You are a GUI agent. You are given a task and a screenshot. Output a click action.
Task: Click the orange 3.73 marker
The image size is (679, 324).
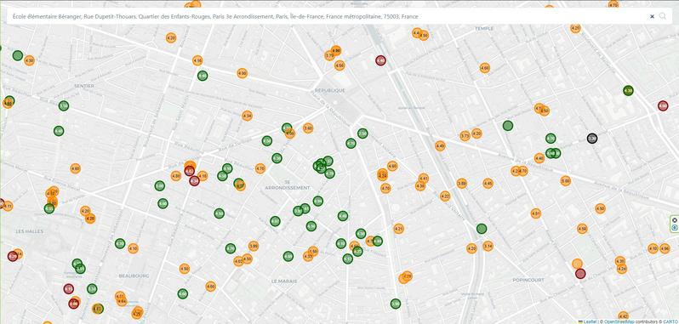465,136
